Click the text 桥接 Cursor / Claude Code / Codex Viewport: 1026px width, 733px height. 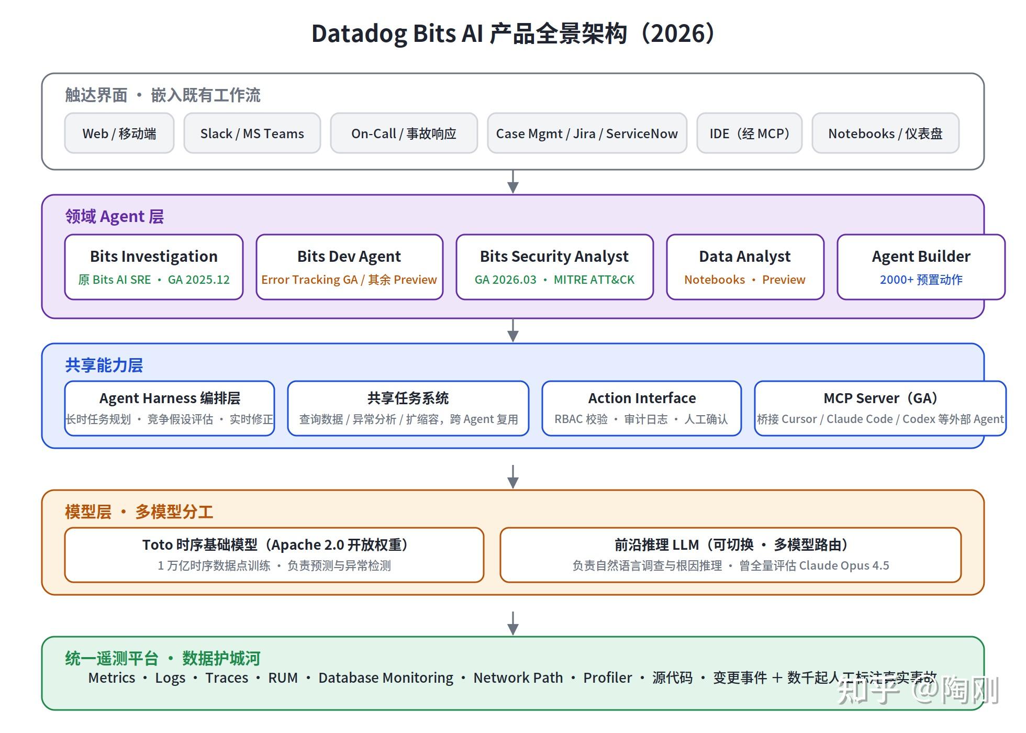(846, 419)
